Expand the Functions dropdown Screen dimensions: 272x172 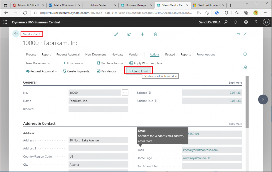click(x=73, y=63)
